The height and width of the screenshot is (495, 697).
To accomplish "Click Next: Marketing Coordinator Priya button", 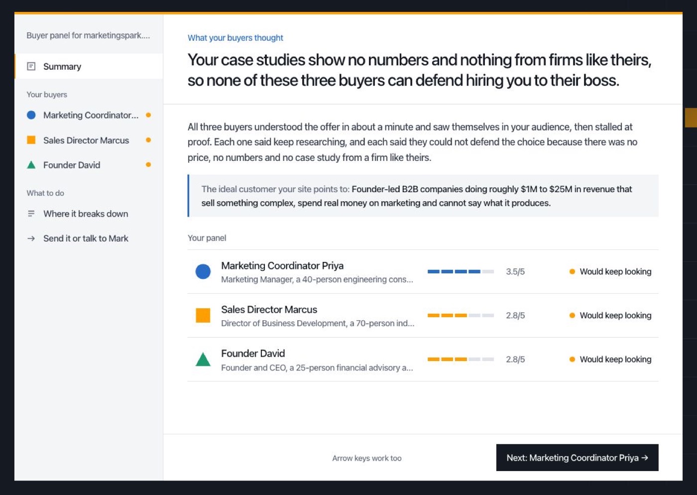I will pos(578,458).
